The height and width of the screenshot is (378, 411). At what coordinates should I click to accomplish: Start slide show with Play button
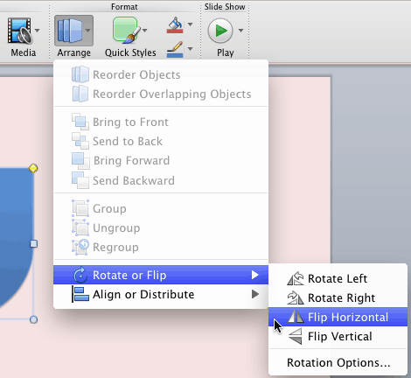point(220,31)
